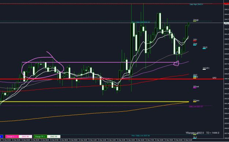The width and height of the screenshot is (229, 142).
Task: Select the DH3 level label
Action: [195, 75]
